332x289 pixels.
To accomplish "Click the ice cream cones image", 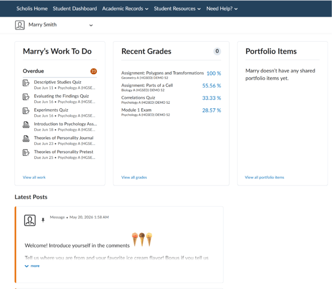I will (x=142, y=239).
